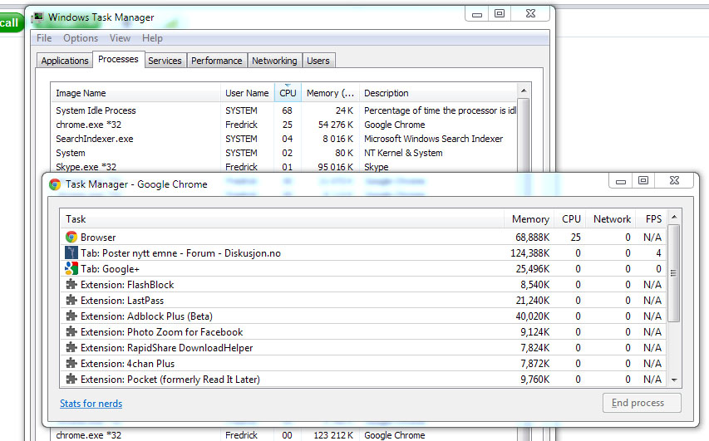The width and height of the screenshot is (709, 441).
Task: Click the Google+ tab favicon
Action: tap(71, 269)
